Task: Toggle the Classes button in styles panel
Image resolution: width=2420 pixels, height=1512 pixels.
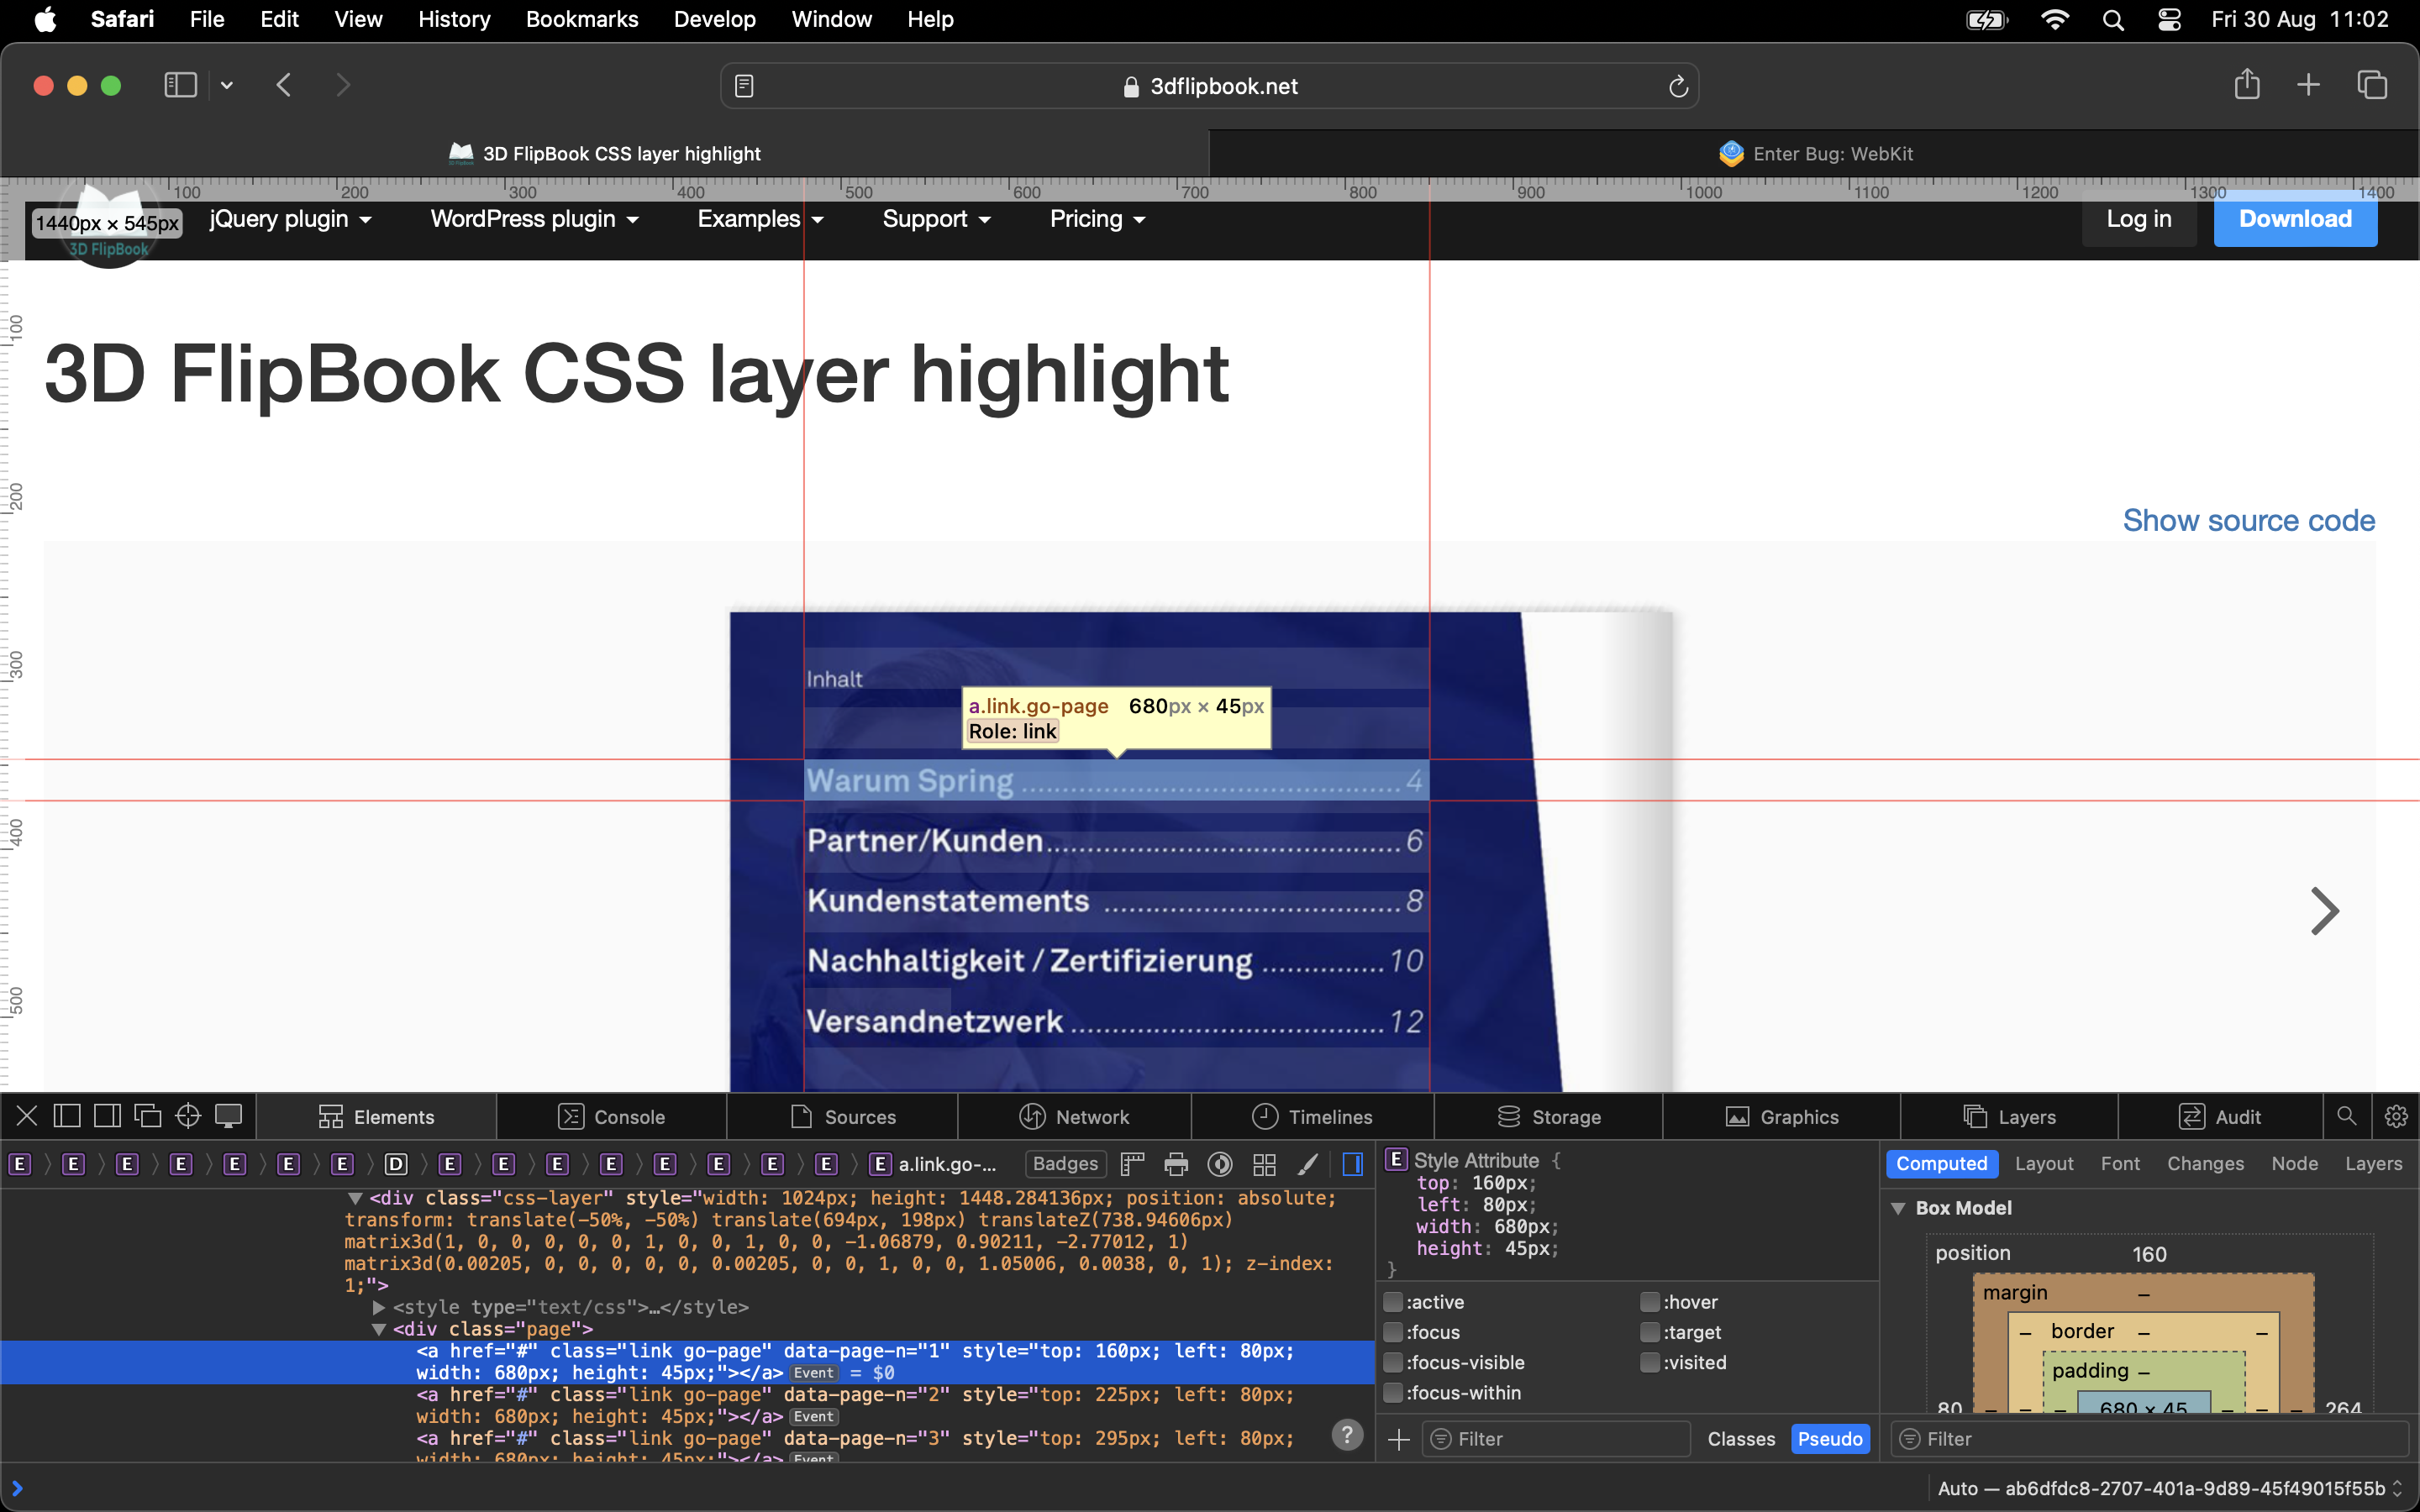Action: click(x=1741, y=1439)
